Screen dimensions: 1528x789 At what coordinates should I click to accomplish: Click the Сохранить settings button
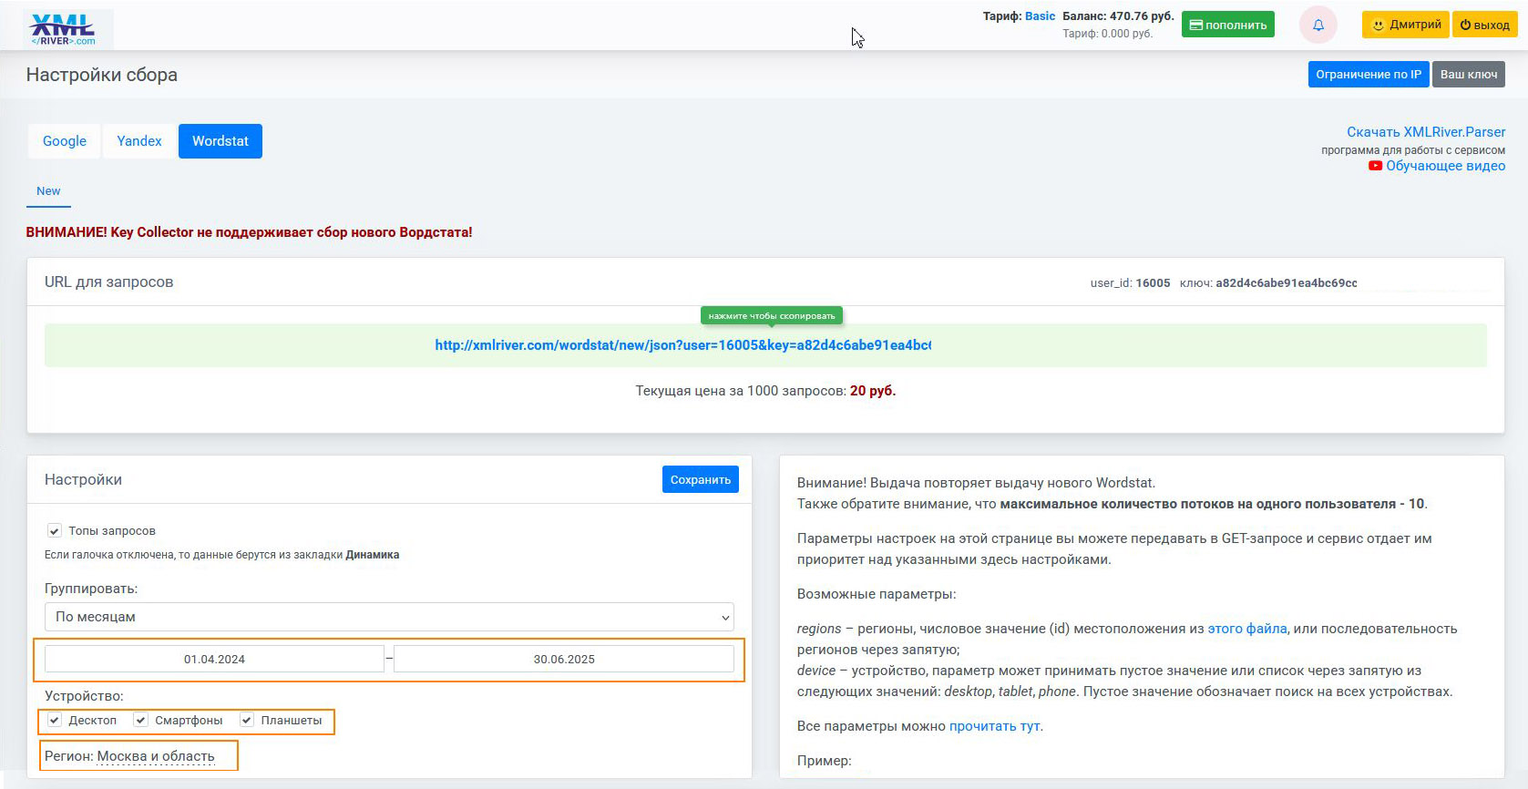tap(700, 480)
